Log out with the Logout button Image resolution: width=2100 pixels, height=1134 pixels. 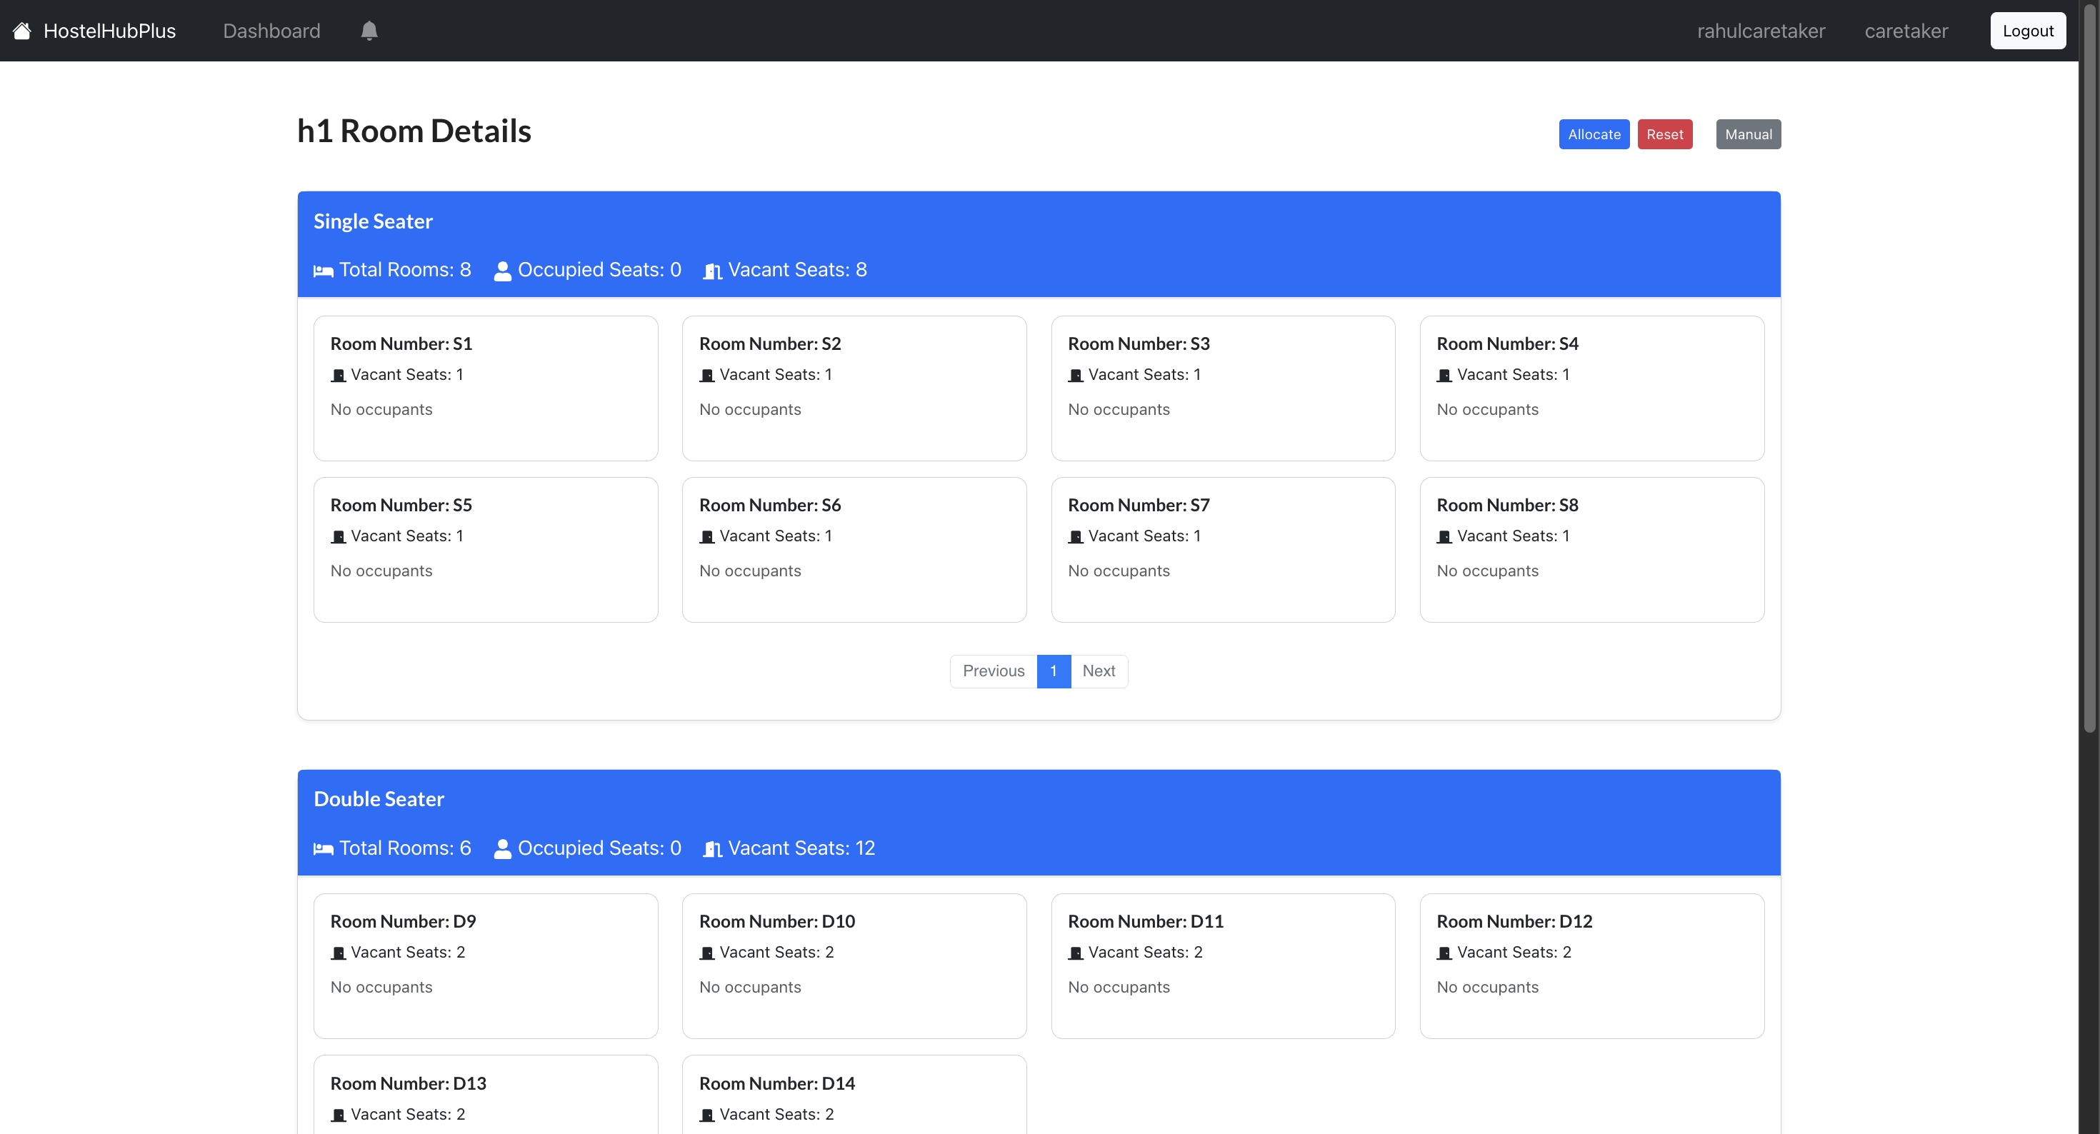2027,31
